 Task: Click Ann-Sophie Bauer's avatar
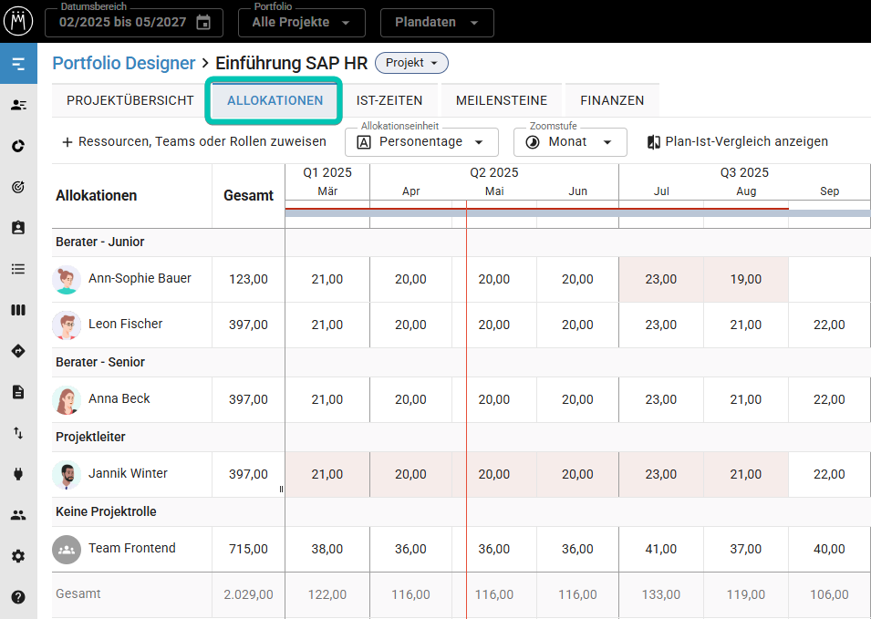coord(66,279)
